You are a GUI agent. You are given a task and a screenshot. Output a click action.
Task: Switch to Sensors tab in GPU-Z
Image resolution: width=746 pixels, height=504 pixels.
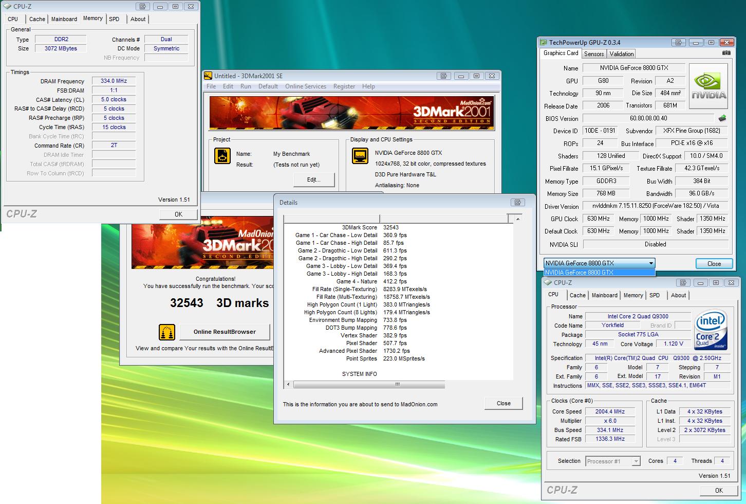click(594, 54)
